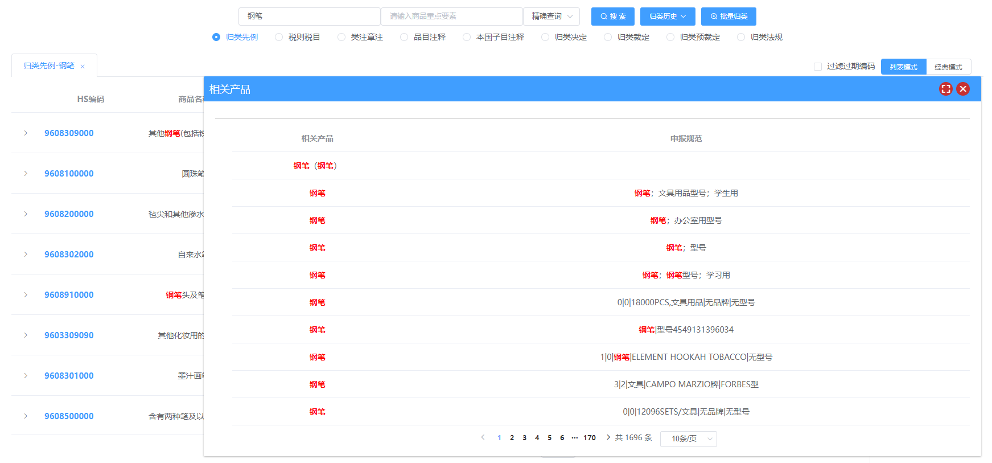Open HS code link 9603309090
The width and height of the screenshot is (992, 463).
69,335
